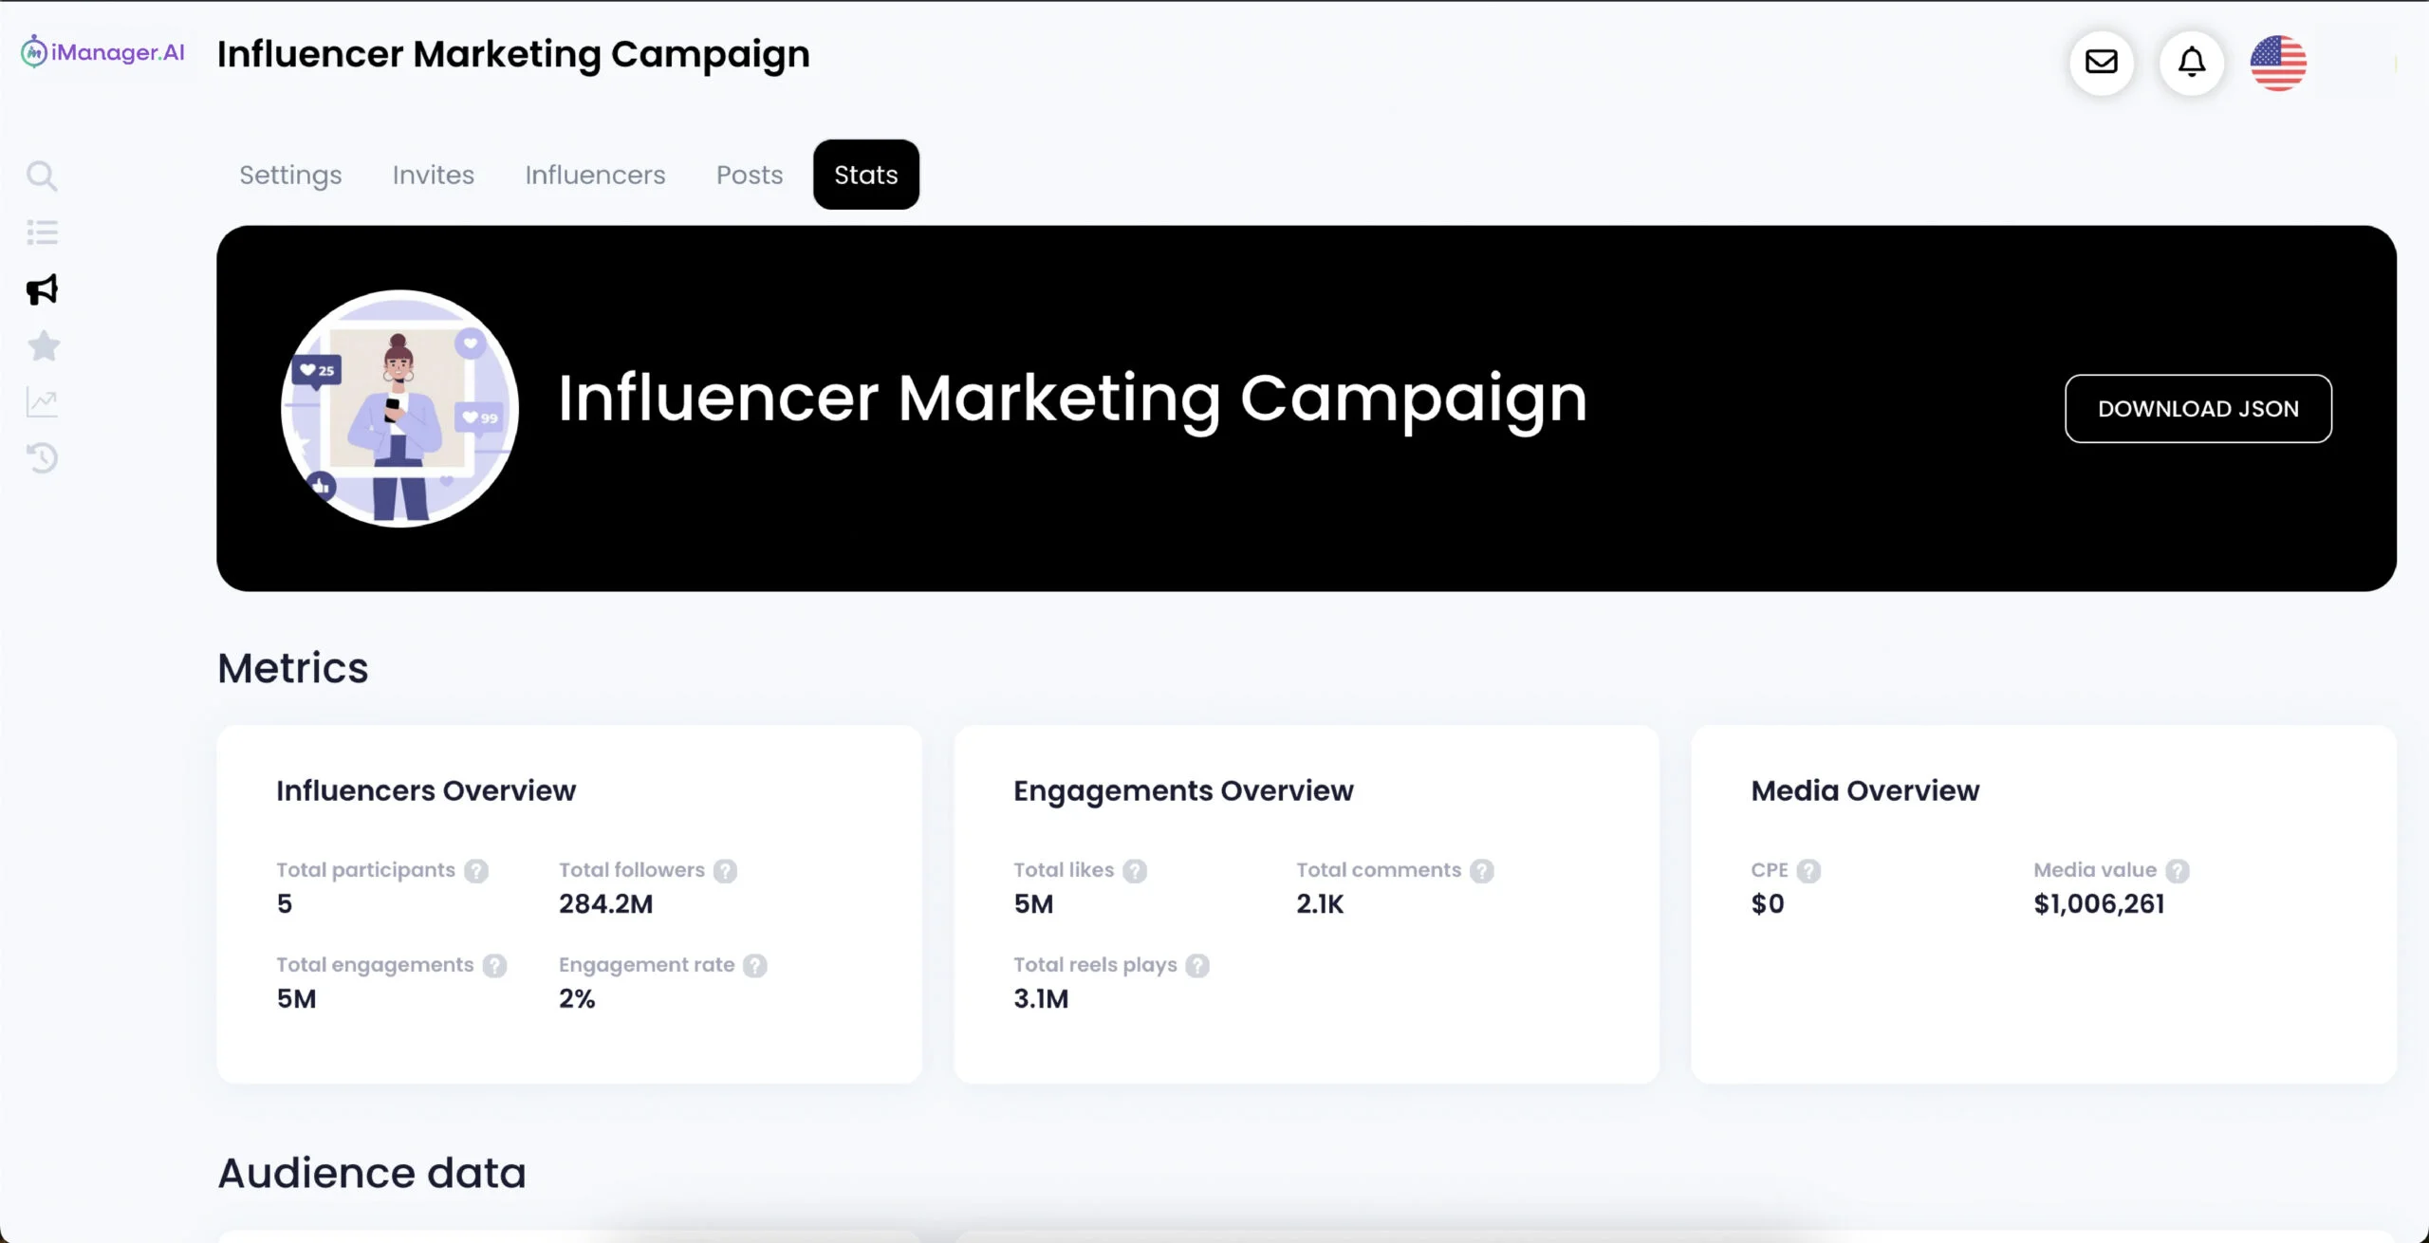The height and width of the screenshot is (1243, 2429).
Task: Click the search icon in sidebar
Action: click(42, 176)
